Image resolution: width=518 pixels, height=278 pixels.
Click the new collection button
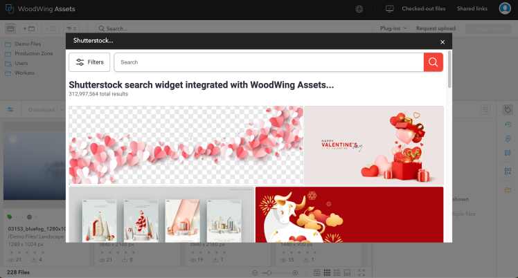[51, 28]
